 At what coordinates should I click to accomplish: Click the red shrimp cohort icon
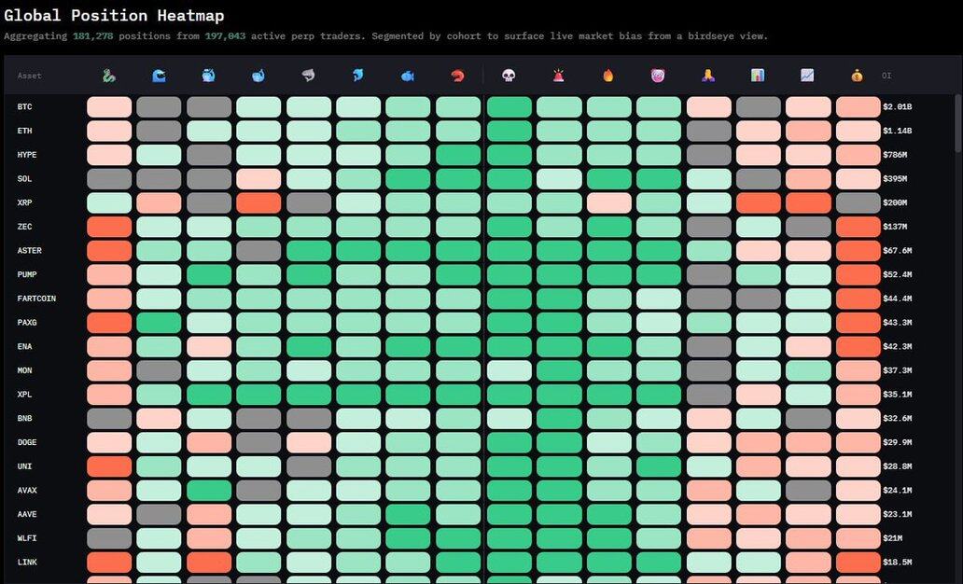click(458, 76)
